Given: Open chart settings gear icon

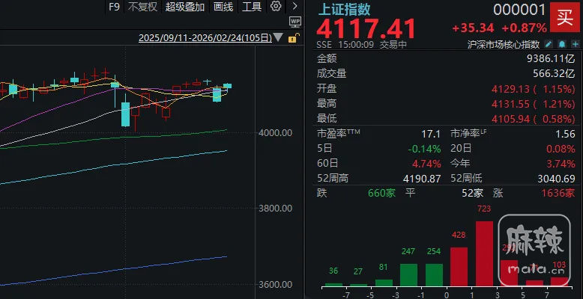Looking at the screenshot, I should click(x=276, y=7).
